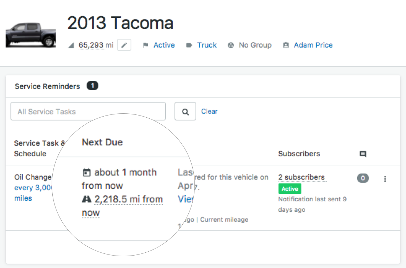This screenshot has width=406, height=268.
Task: Open the three-dot row actions menu
Action: [x=385, y=179]
